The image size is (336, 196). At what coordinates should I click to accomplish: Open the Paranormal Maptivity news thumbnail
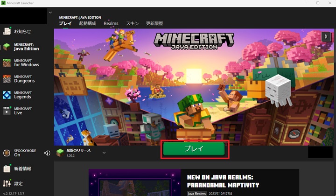point(135,182)
